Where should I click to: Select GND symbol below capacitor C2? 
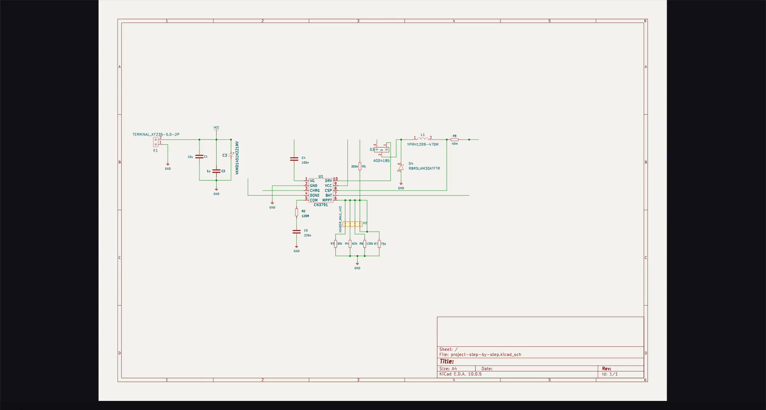pyautogui.click(x=216, y=192)
